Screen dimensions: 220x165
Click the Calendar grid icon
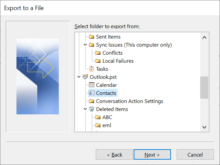[92, 85]
